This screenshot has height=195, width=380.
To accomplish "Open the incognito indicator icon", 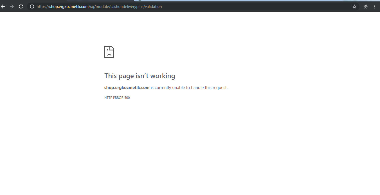I will (365, 6).
